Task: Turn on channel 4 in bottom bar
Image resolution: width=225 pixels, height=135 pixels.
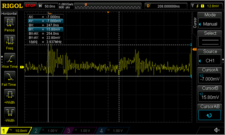Action: 112,131
